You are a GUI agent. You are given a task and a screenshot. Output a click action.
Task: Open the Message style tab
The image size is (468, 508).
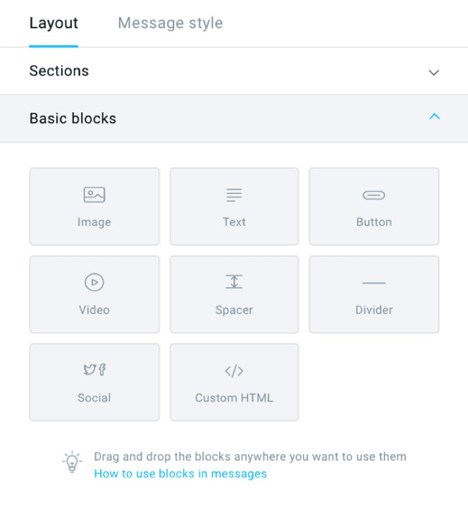point(171,23)
